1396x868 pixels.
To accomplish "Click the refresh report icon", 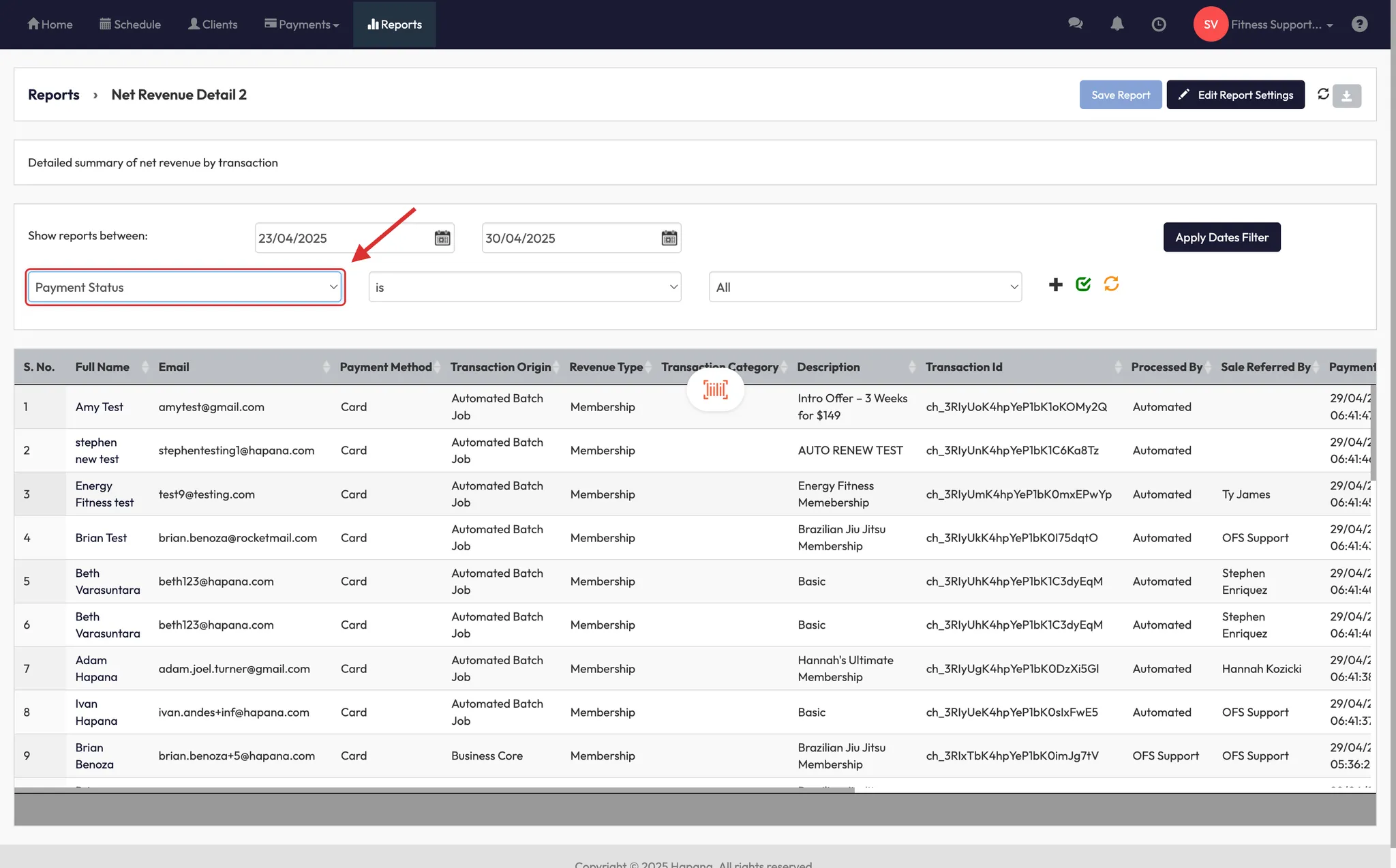I will coord(1323,94).
